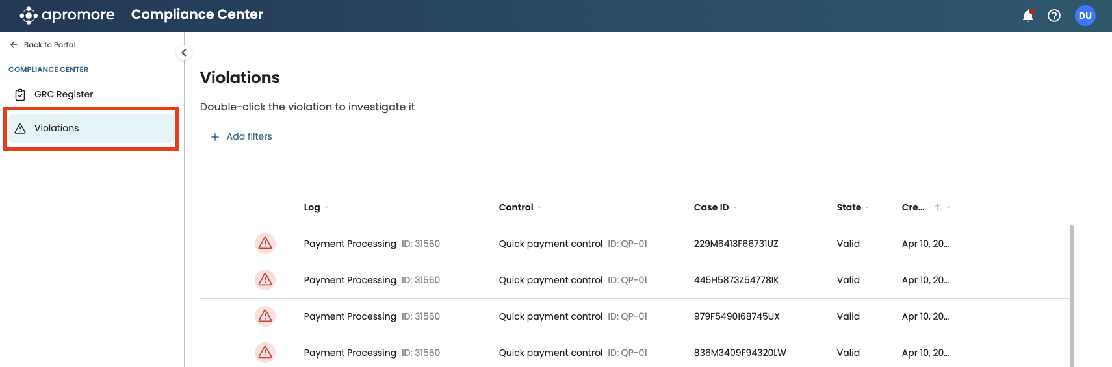Click the warning icon for case 445H5873Z54778IK
Viewport: 1112px width, 367px height.
click(x=265, y=280)
